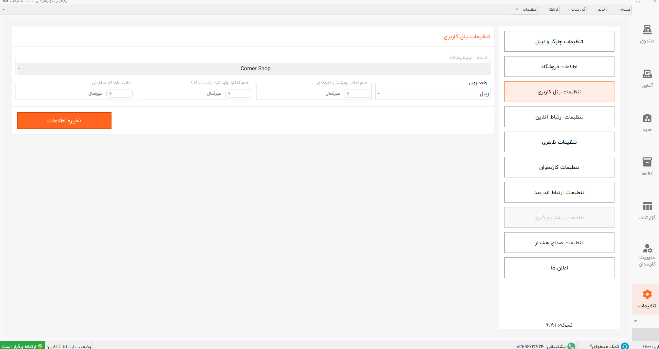This screenshot has height=349, width=659.
Task: Open تنظیمات ظاهری appearance settings
Action: click(x=559, y=142)
